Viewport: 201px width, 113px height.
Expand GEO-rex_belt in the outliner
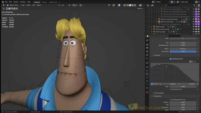152,27
